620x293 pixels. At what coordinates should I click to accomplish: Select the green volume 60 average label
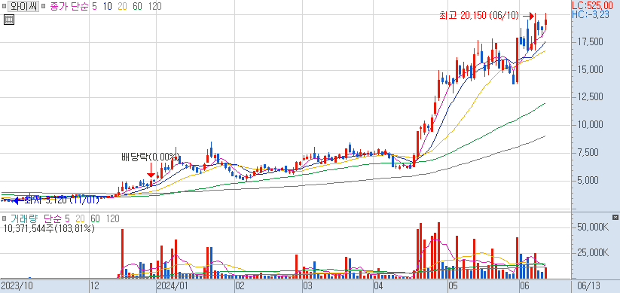coord(95,218)
